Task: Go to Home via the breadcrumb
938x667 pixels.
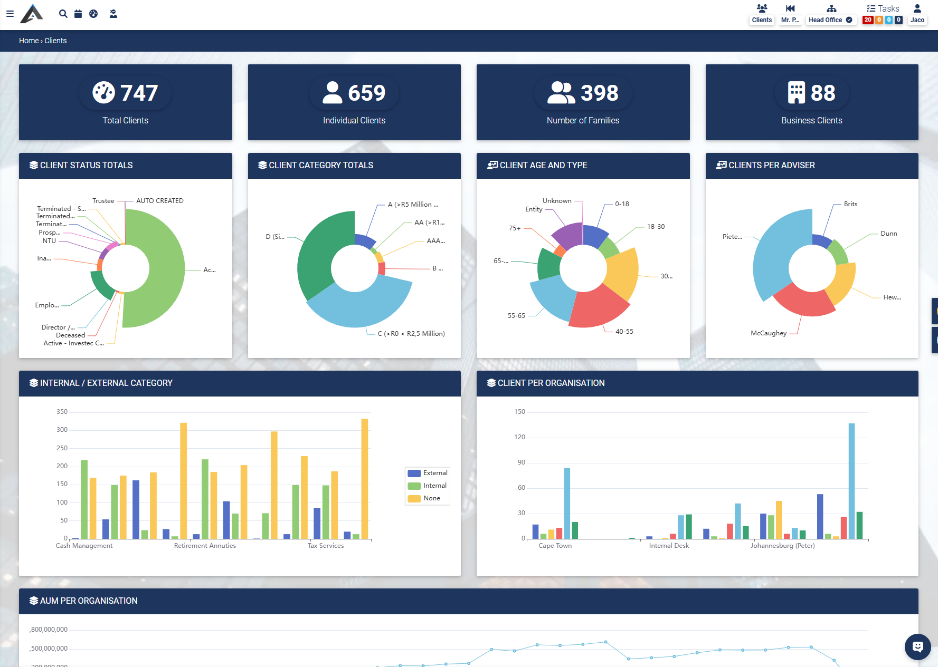Action: (29, 41)
